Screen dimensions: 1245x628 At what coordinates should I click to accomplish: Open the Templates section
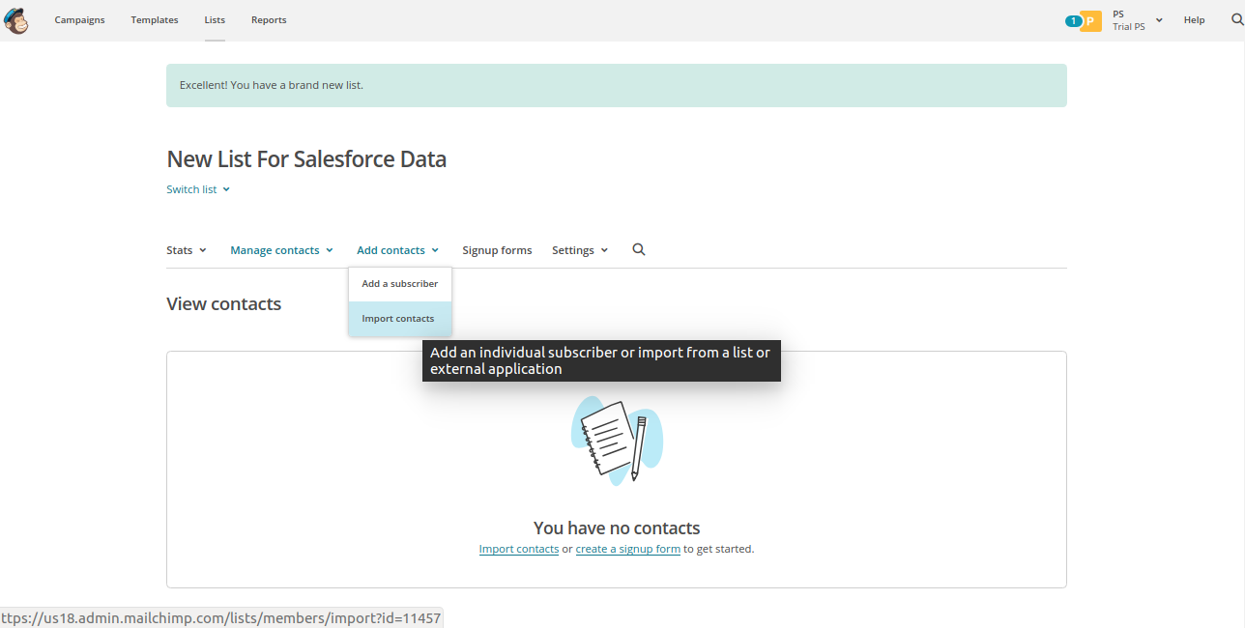pos(155,20)
